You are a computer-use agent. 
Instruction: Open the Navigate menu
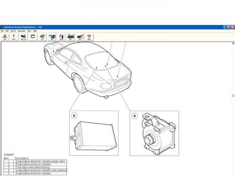pyautogui.click(x=22, y=31)
